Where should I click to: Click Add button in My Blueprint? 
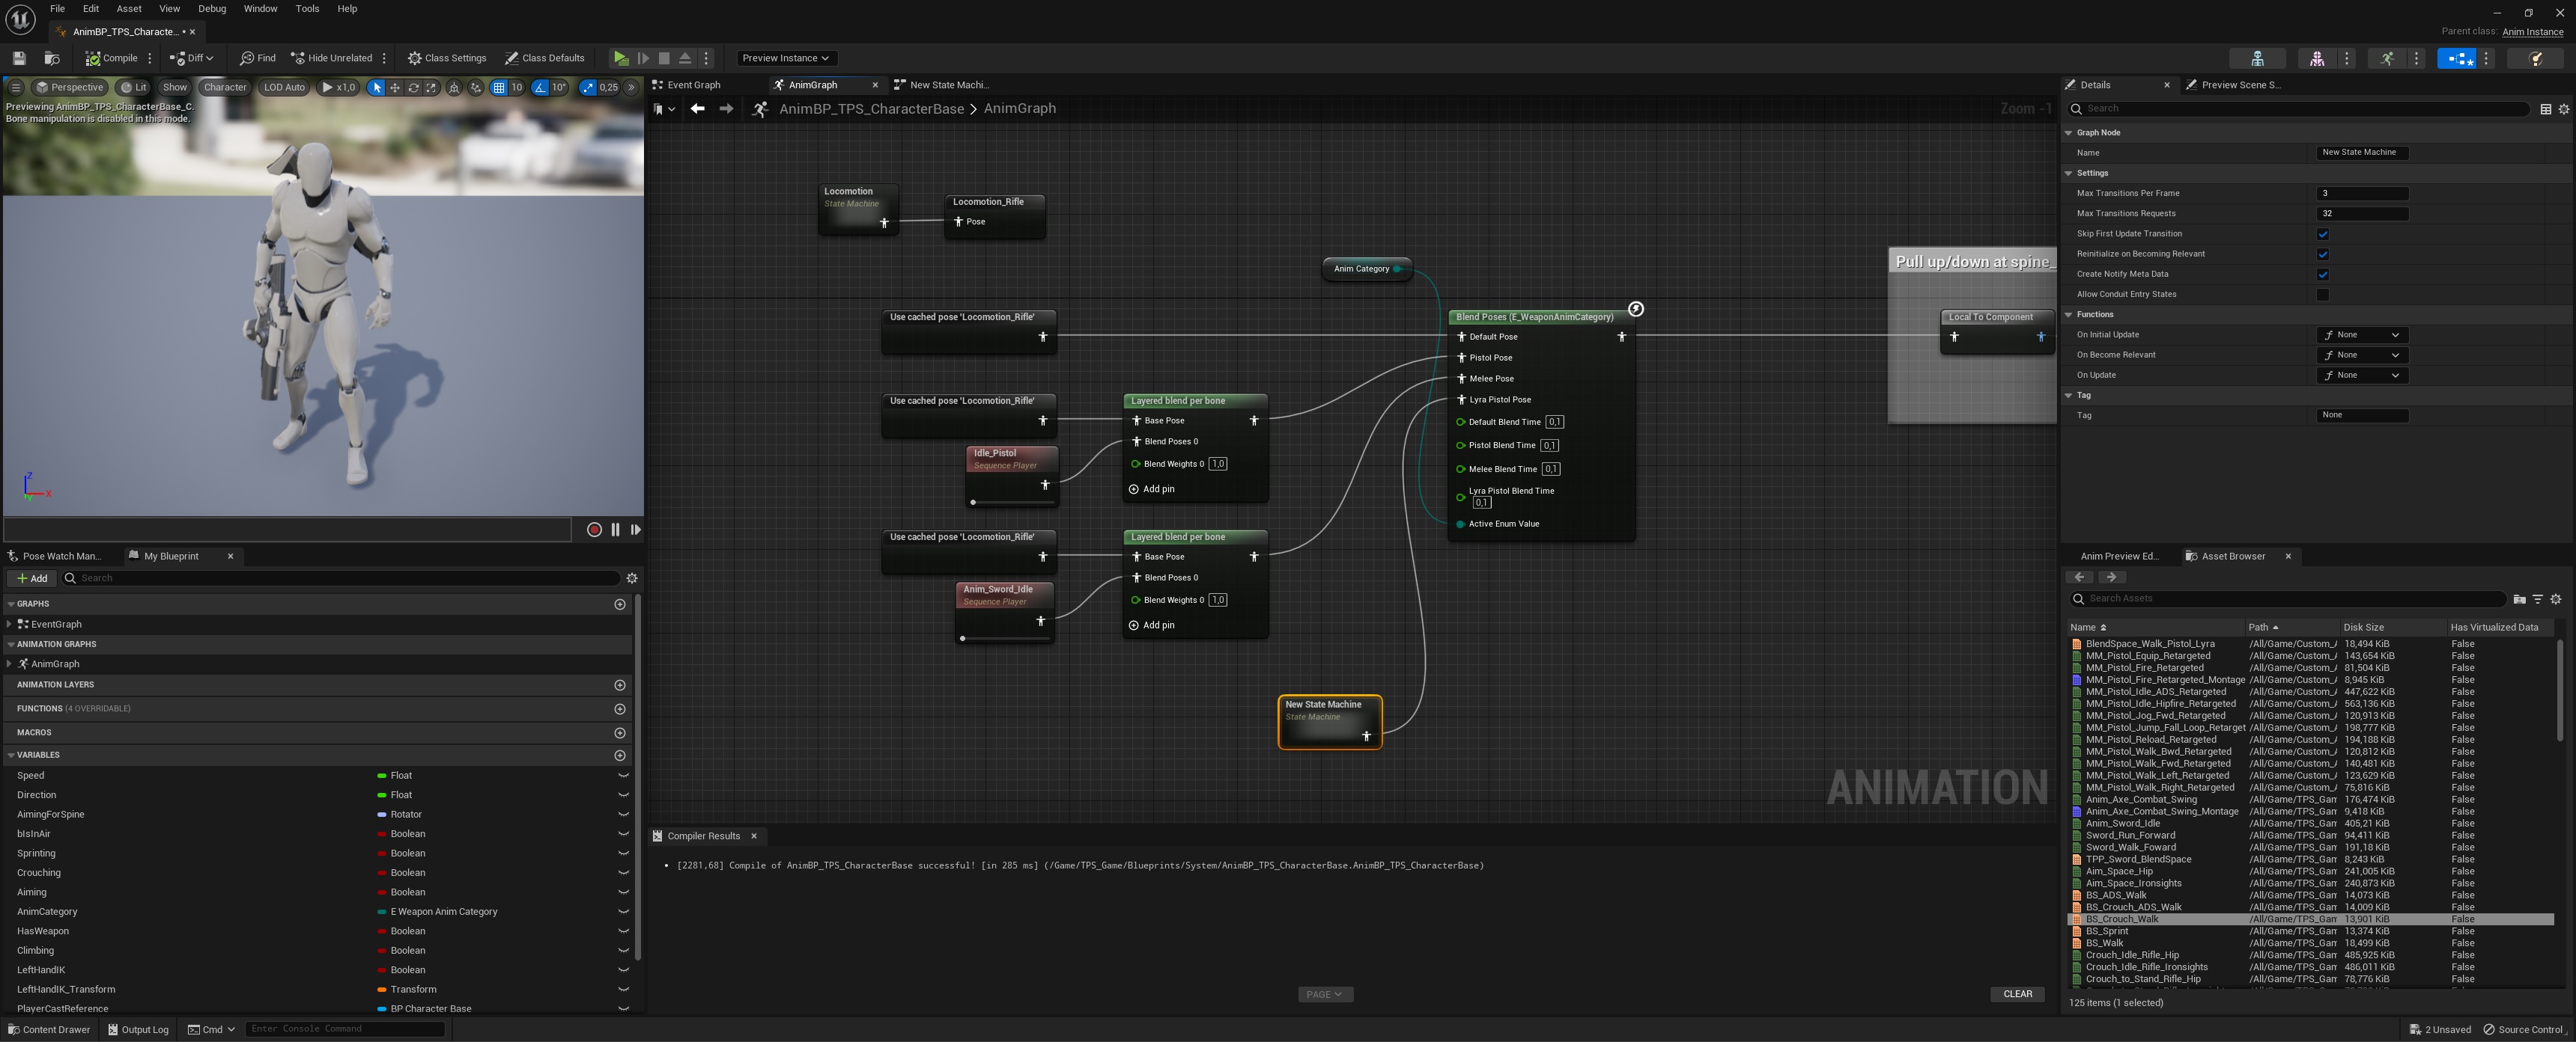32,578
